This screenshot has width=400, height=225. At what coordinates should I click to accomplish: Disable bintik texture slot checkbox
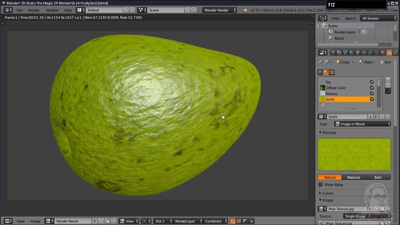(372, 99)
